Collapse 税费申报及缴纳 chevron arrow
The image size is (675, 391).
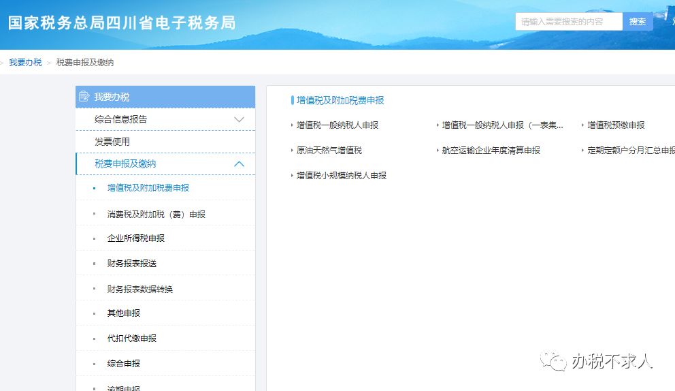(239, 163)
